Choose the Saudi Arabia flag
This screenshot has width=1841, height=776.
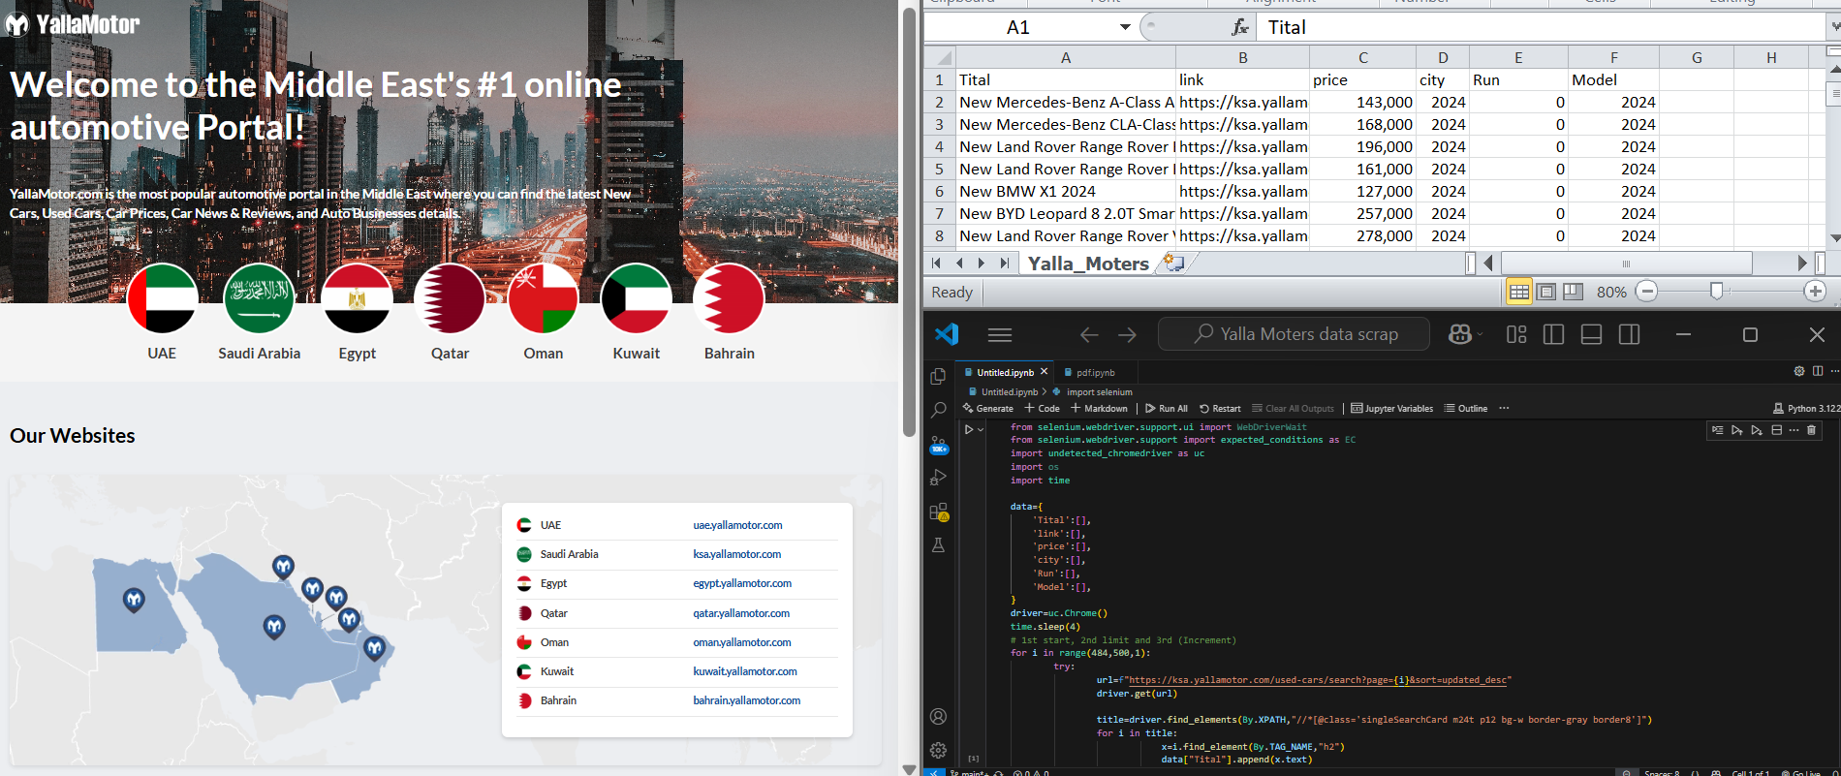point(259,299)
